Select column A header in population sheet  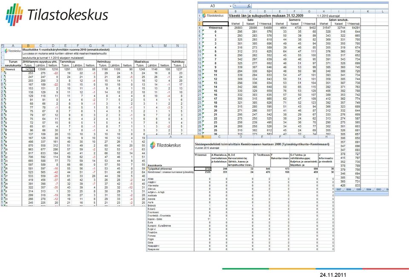tap(215, 12)
